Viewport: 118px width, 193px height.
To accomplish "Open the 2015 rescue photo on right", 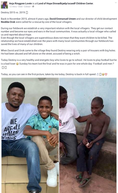I will [x=88, y=135].
